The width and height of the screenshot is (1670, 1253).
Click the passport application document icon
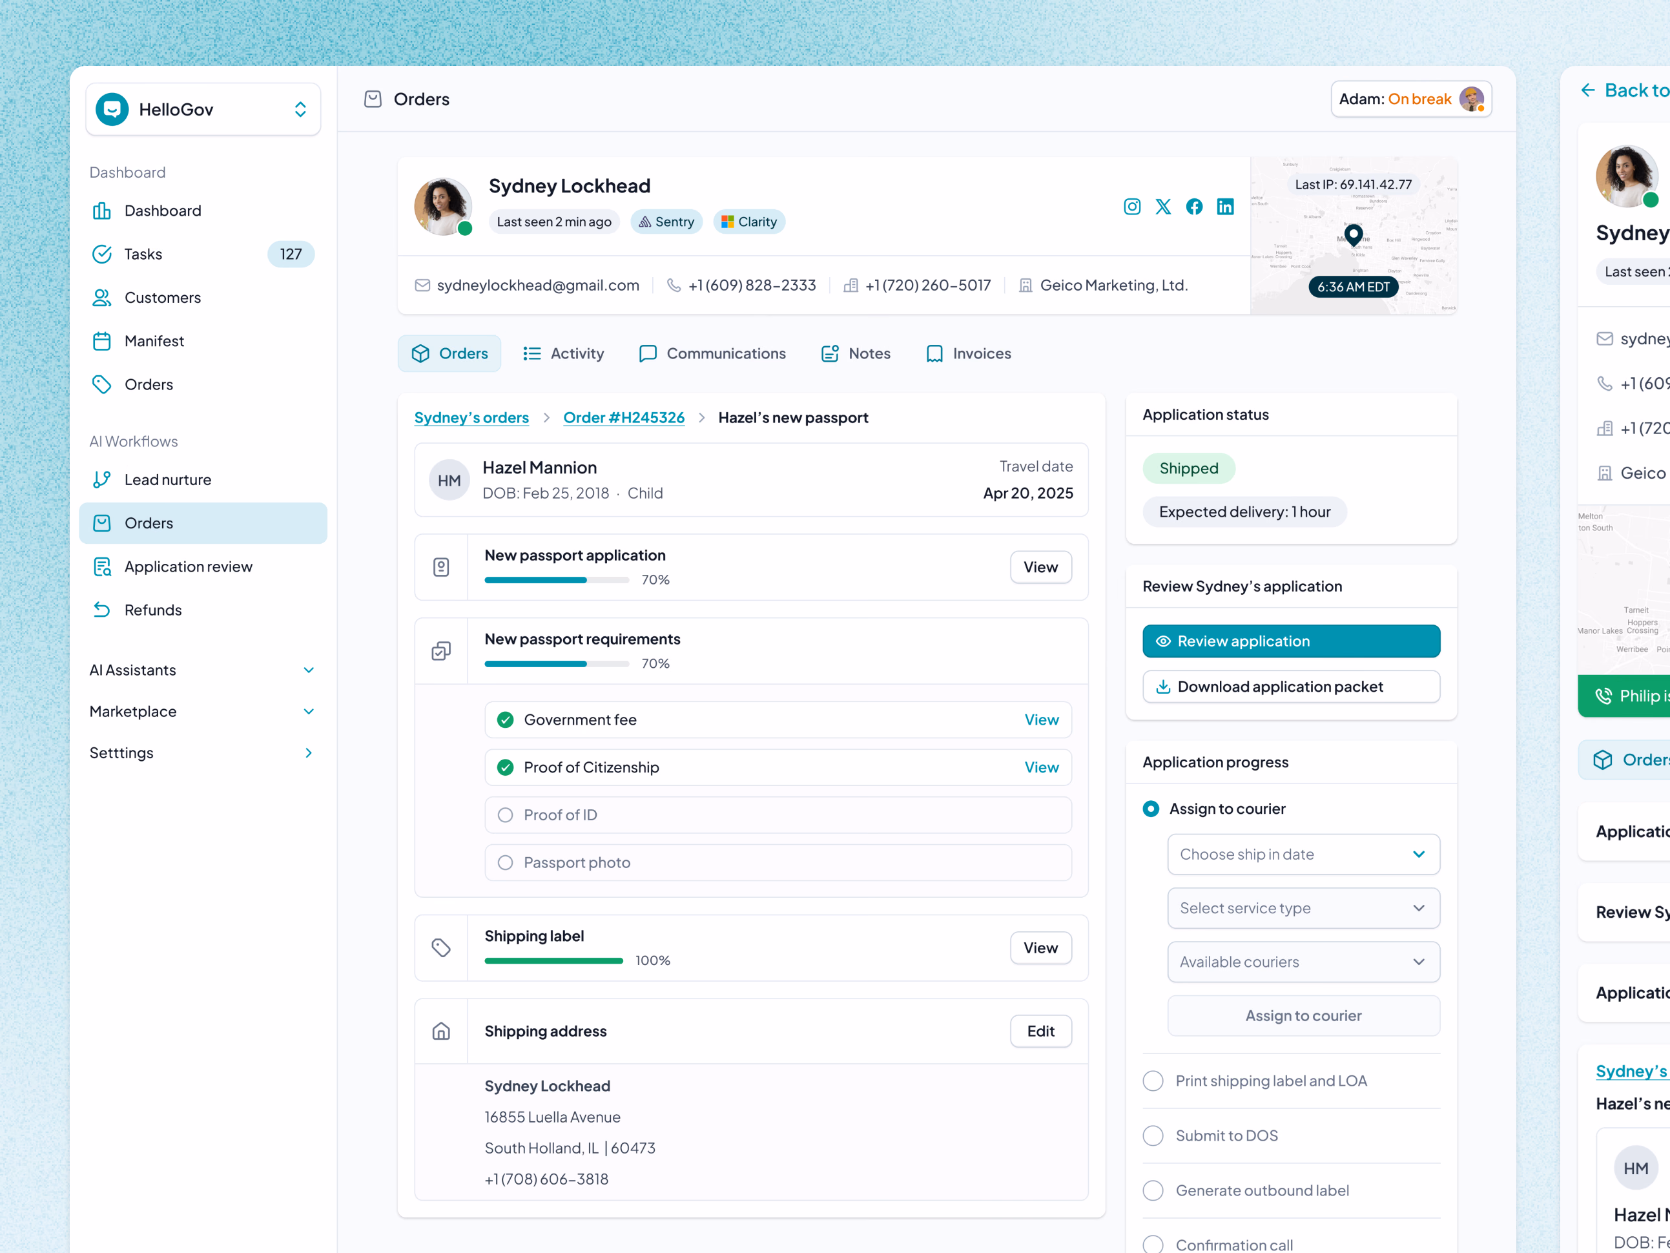tap(441, 567)
